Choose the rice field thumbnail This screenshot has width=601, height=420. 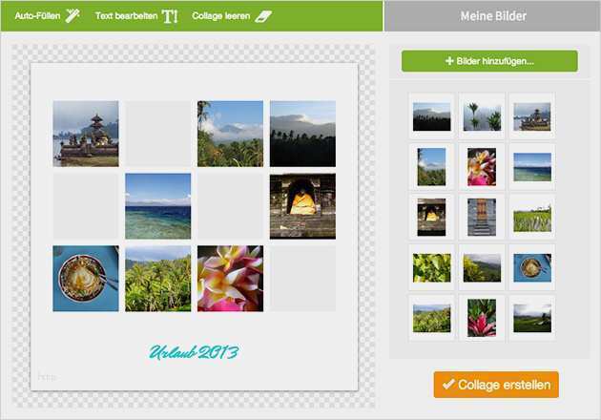pyautogui.click(x=532, y=218)
